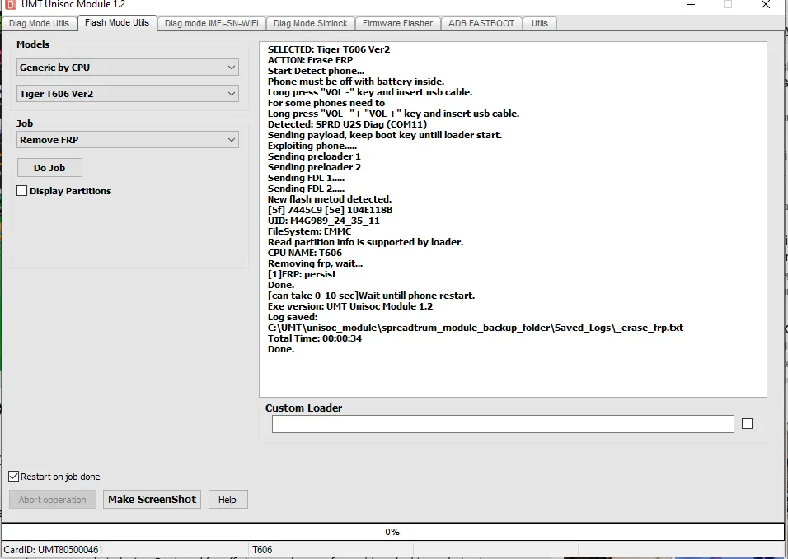Open Help via the Help button

[227, 499]
